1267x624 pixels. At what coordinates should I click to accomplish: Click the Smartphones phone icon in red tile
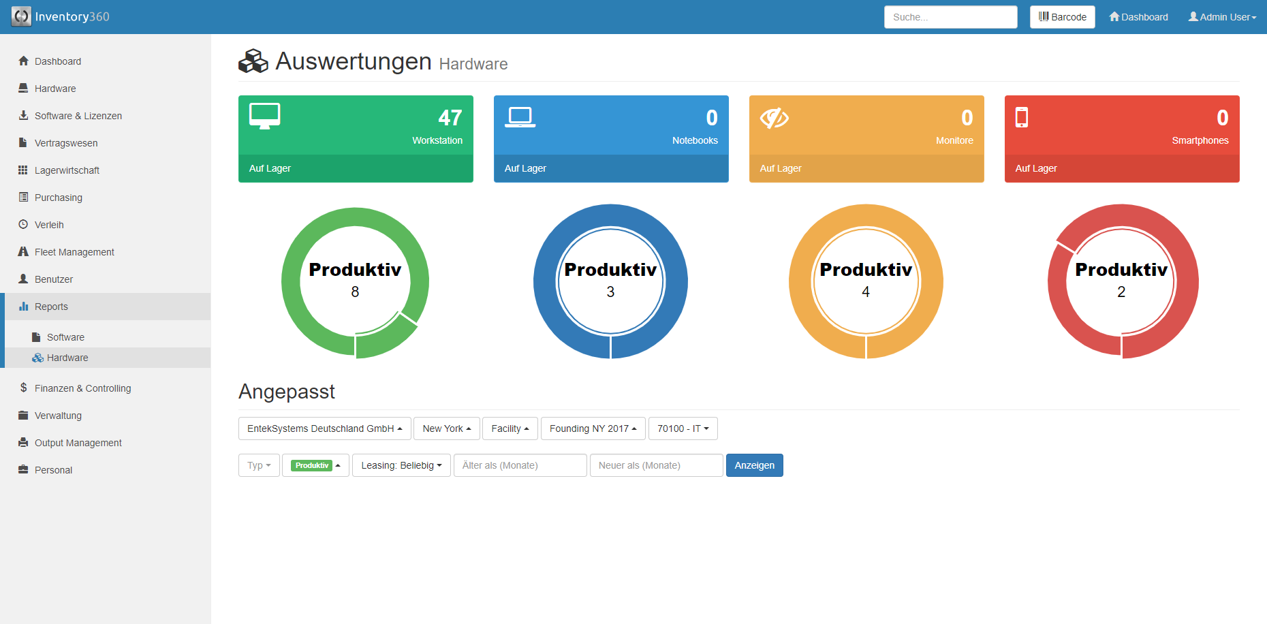[x=1021, y=117]
